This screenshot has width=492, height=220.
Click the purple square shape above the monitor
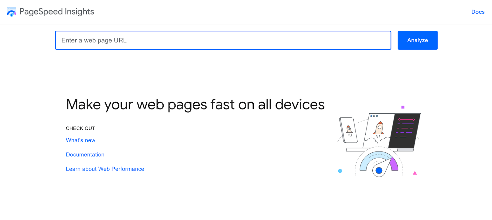pyautogui.click(x=403, y=107)
